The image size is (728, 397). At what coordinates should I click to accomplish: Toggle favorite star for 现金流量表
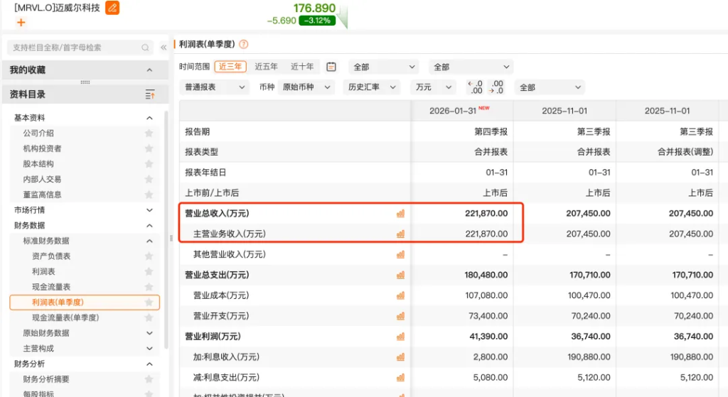(149, 287)
